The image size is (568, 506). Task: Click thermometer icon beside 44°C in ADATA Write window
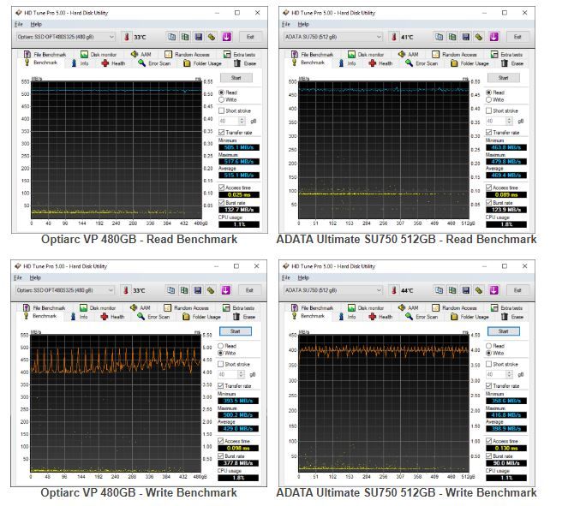click(x=394, y=290)
